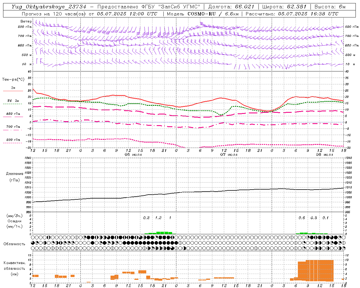Click the 0.2 precipitation amount value

point(146,218)
